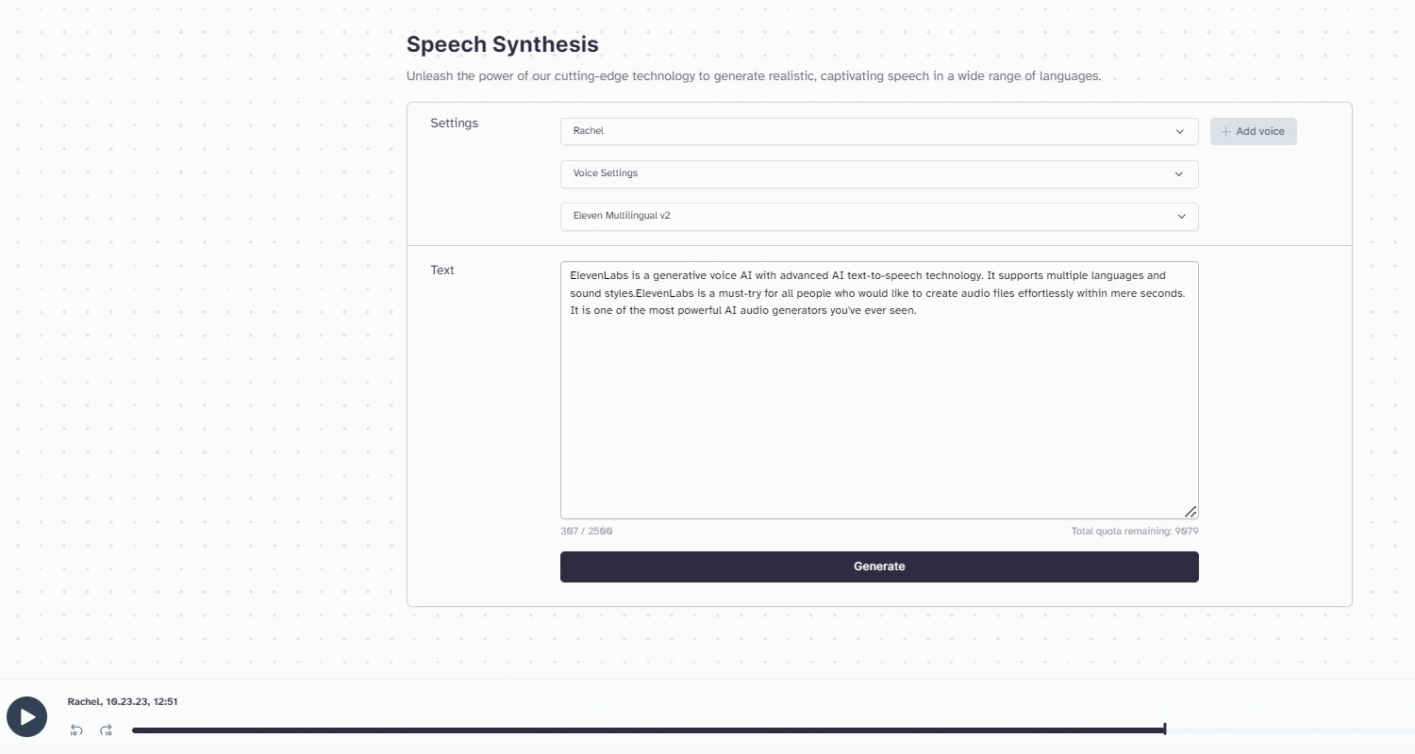
Task: Open the Rachel voice dropdown
Action: 879,132
